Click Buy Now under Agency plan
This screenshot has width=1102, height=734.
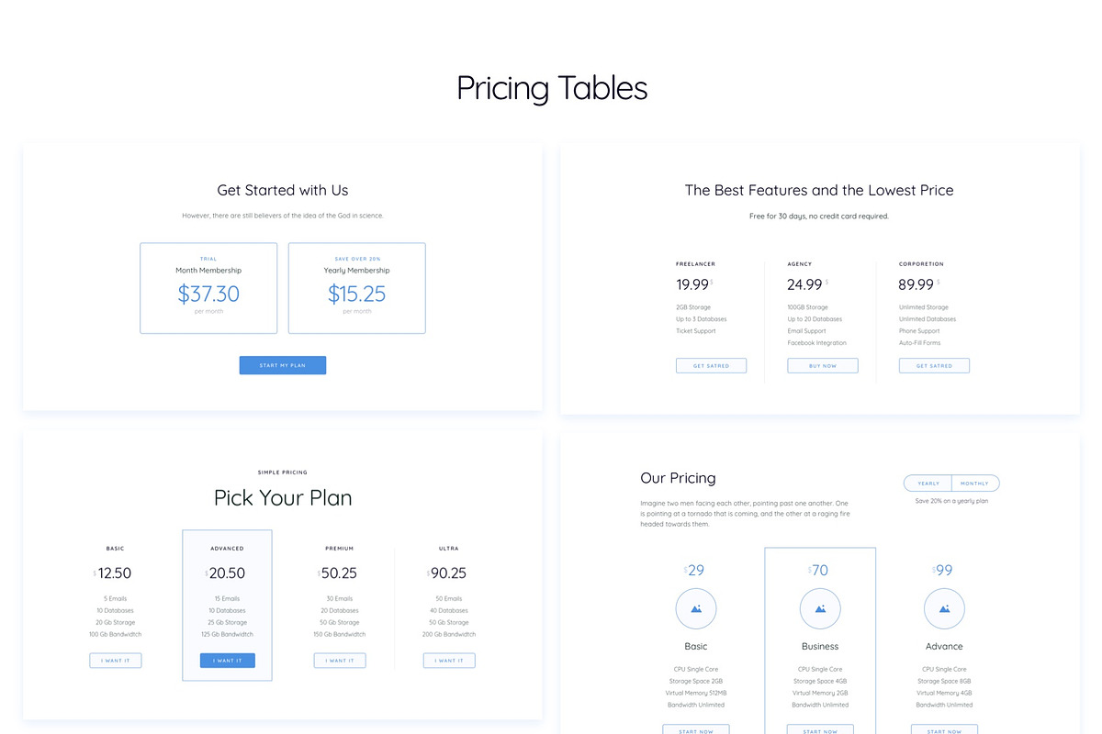tap(823, 366)
